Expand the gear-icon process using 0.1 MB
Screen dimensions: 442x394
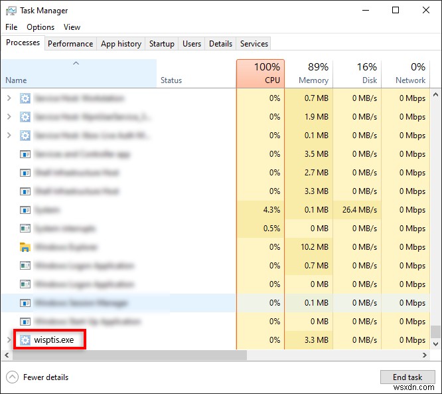coord(9,136)
